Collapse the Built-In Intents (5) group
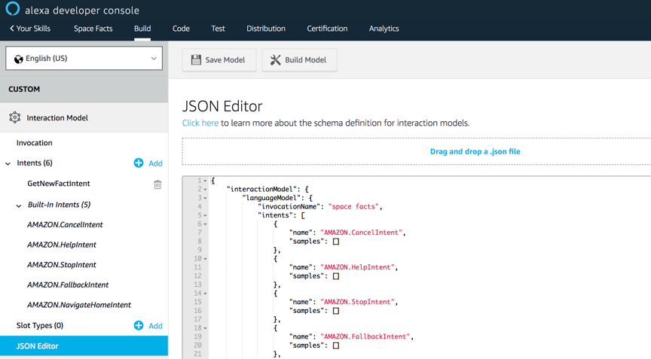651x359 pixels. tap(19, 205)
